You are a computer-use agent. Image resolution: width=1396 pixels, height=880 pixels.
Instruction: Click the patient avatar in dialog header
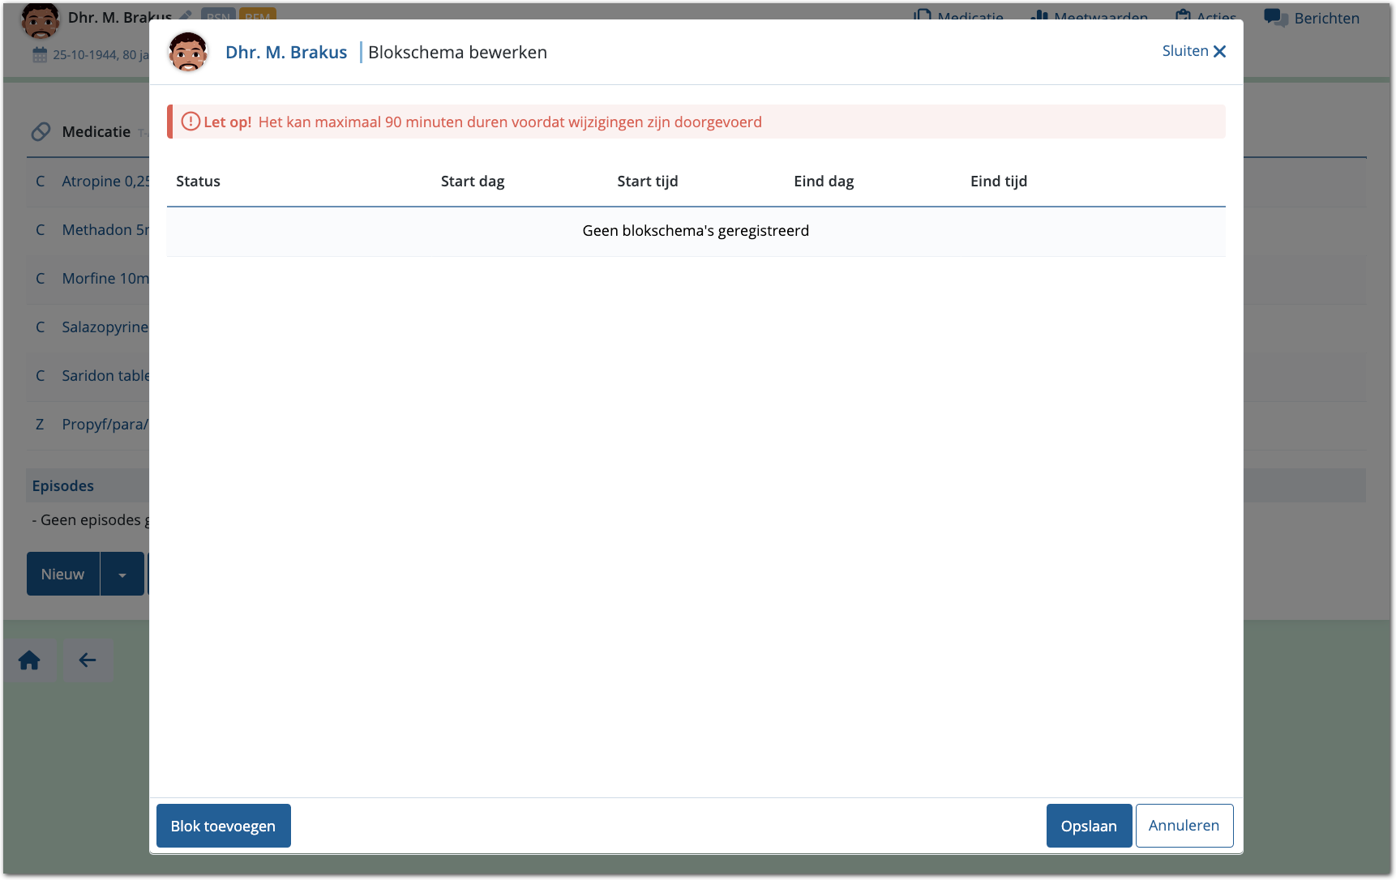pos(188,52)
